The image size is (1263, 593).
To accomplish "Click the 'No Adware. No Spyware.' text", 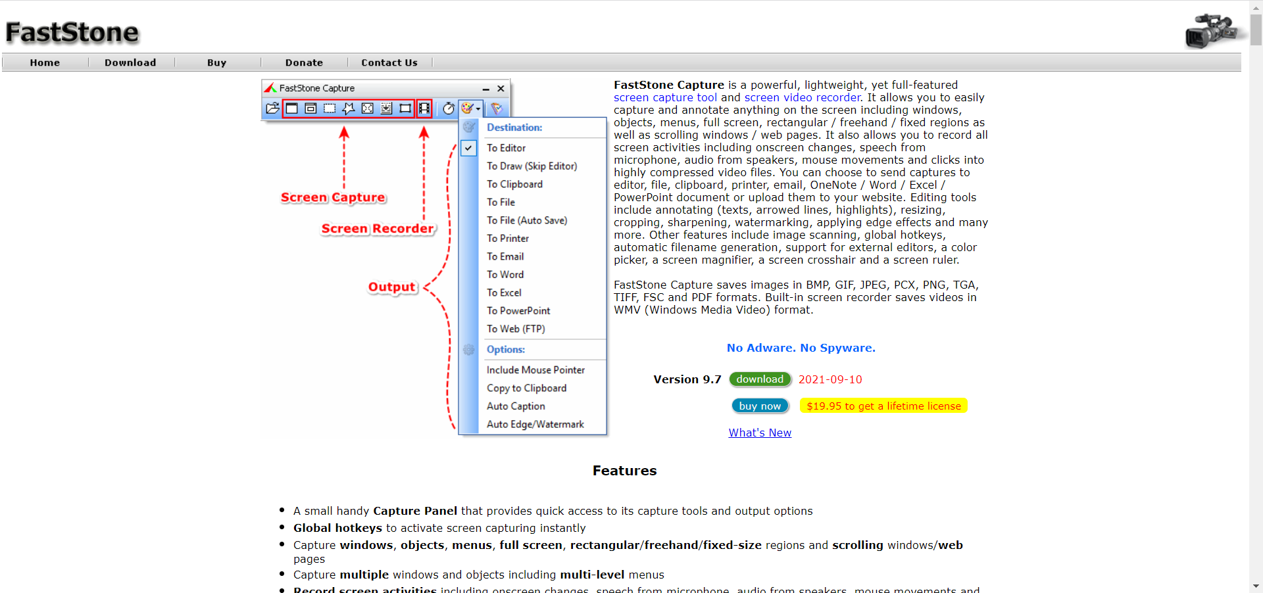I will 801,348.
